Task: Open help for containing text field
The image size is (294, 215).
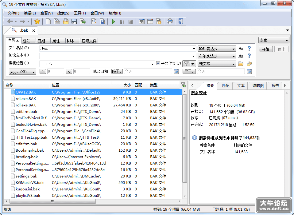Action: click(249, 56)
